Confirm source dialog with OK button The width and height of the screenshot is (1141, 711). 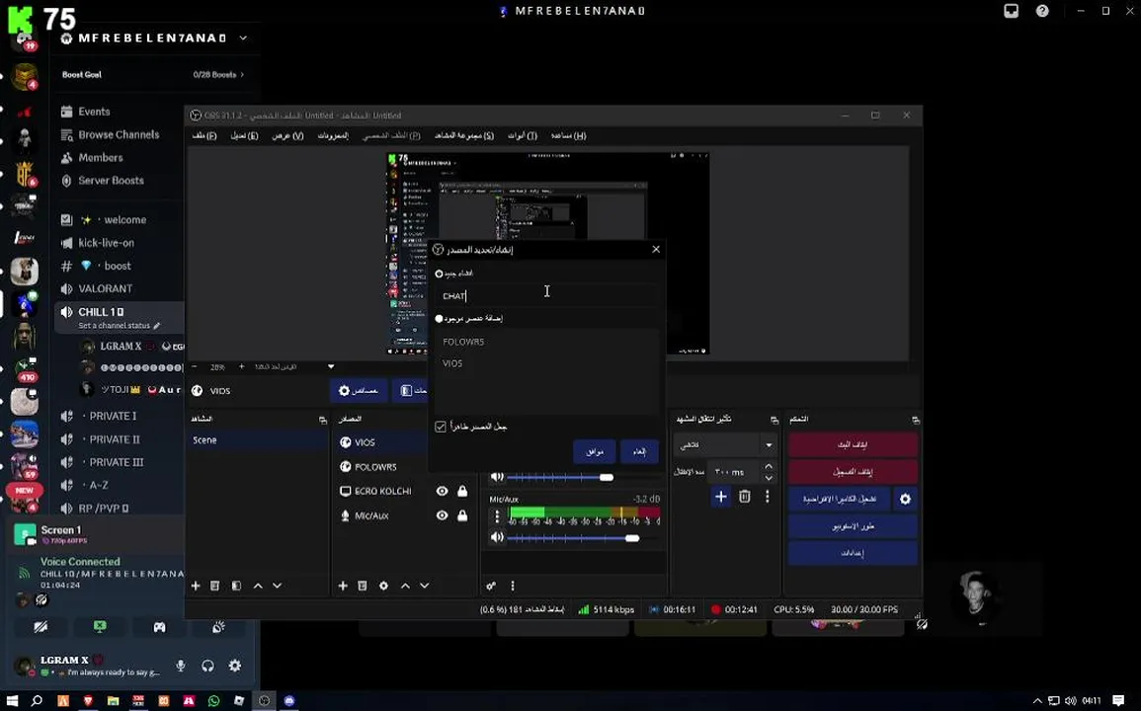coord(595,452)
